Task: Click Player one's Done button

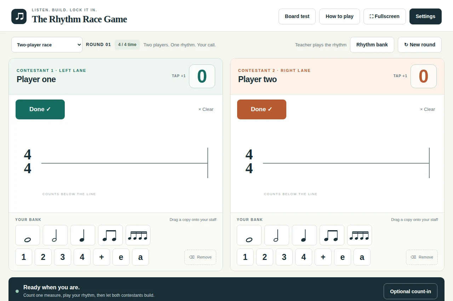Action: point(40,109)
